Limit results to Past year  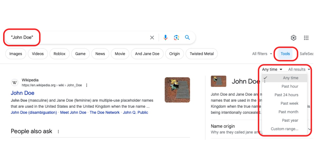[x=285, y=120]
